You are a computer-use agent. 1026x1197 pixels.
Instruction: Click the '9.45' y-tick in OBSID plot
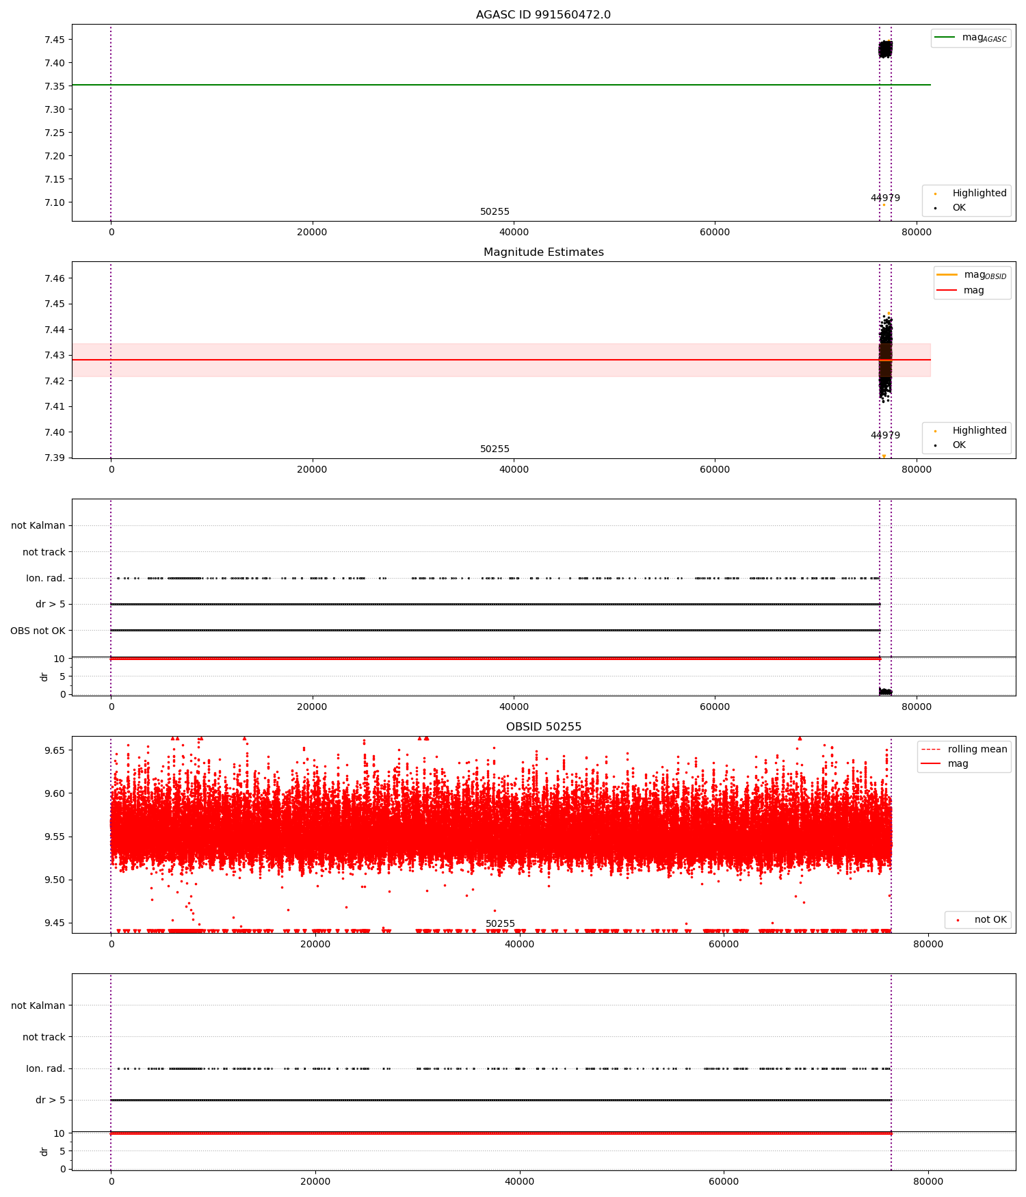55,923
